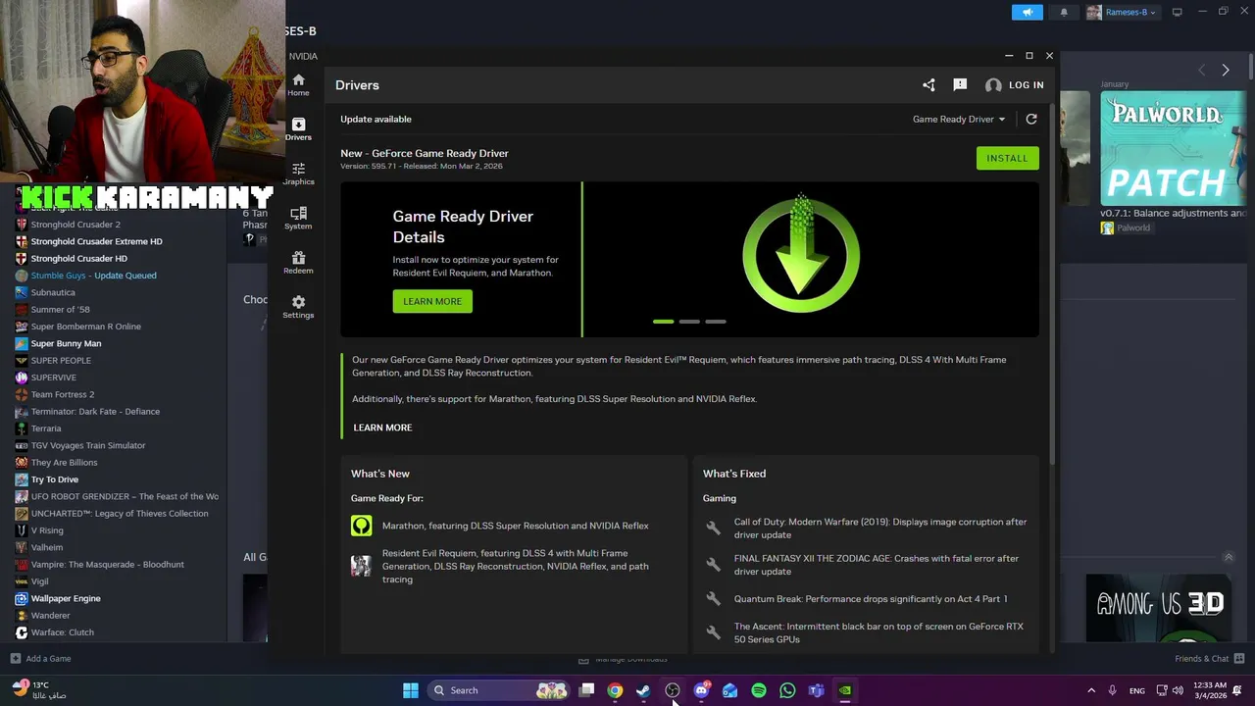
Task: Click Friends & Chat icon in Steam
Action: (1239, 658)
